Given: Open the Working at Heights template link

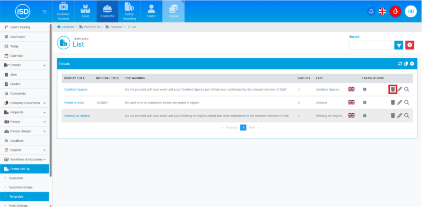Looking at the screenshot, I should click(77, 116).
